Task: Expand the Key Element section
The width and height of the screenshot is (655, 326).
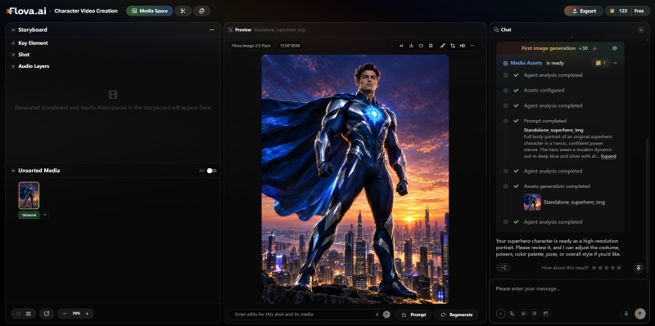Action: (x=13, y=43)
